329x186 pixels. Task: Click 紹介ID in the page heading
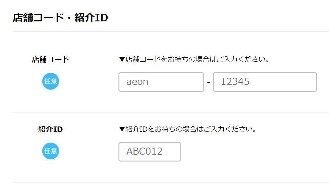click(x=91, y=18)
